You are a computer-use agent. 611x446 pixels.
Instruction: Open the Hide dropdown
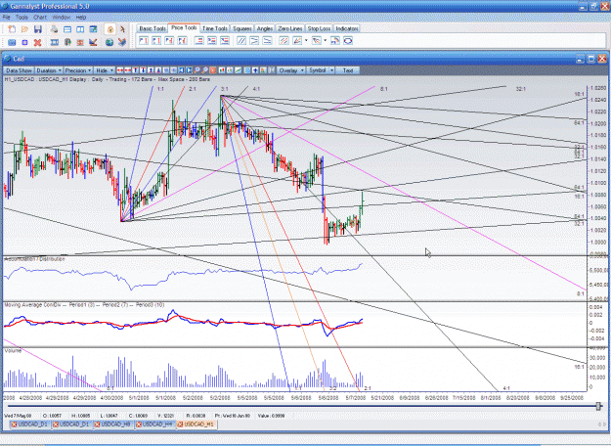tap(104, 70)
